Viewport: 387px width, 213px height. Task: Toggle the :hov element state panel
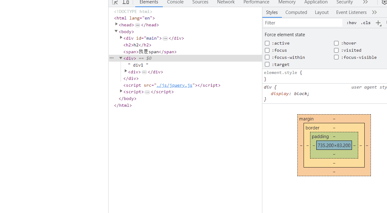[x=351, y=23]
